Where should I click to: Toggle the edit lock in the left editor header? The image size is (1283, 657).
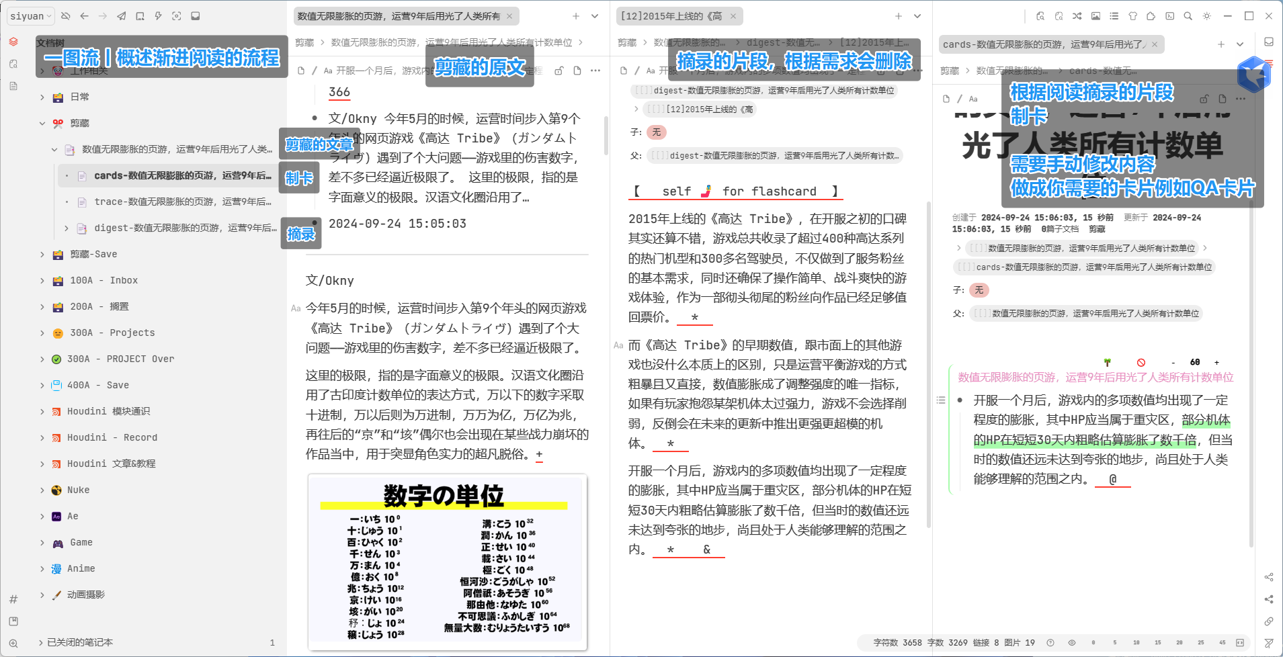[x=558, y=71]
